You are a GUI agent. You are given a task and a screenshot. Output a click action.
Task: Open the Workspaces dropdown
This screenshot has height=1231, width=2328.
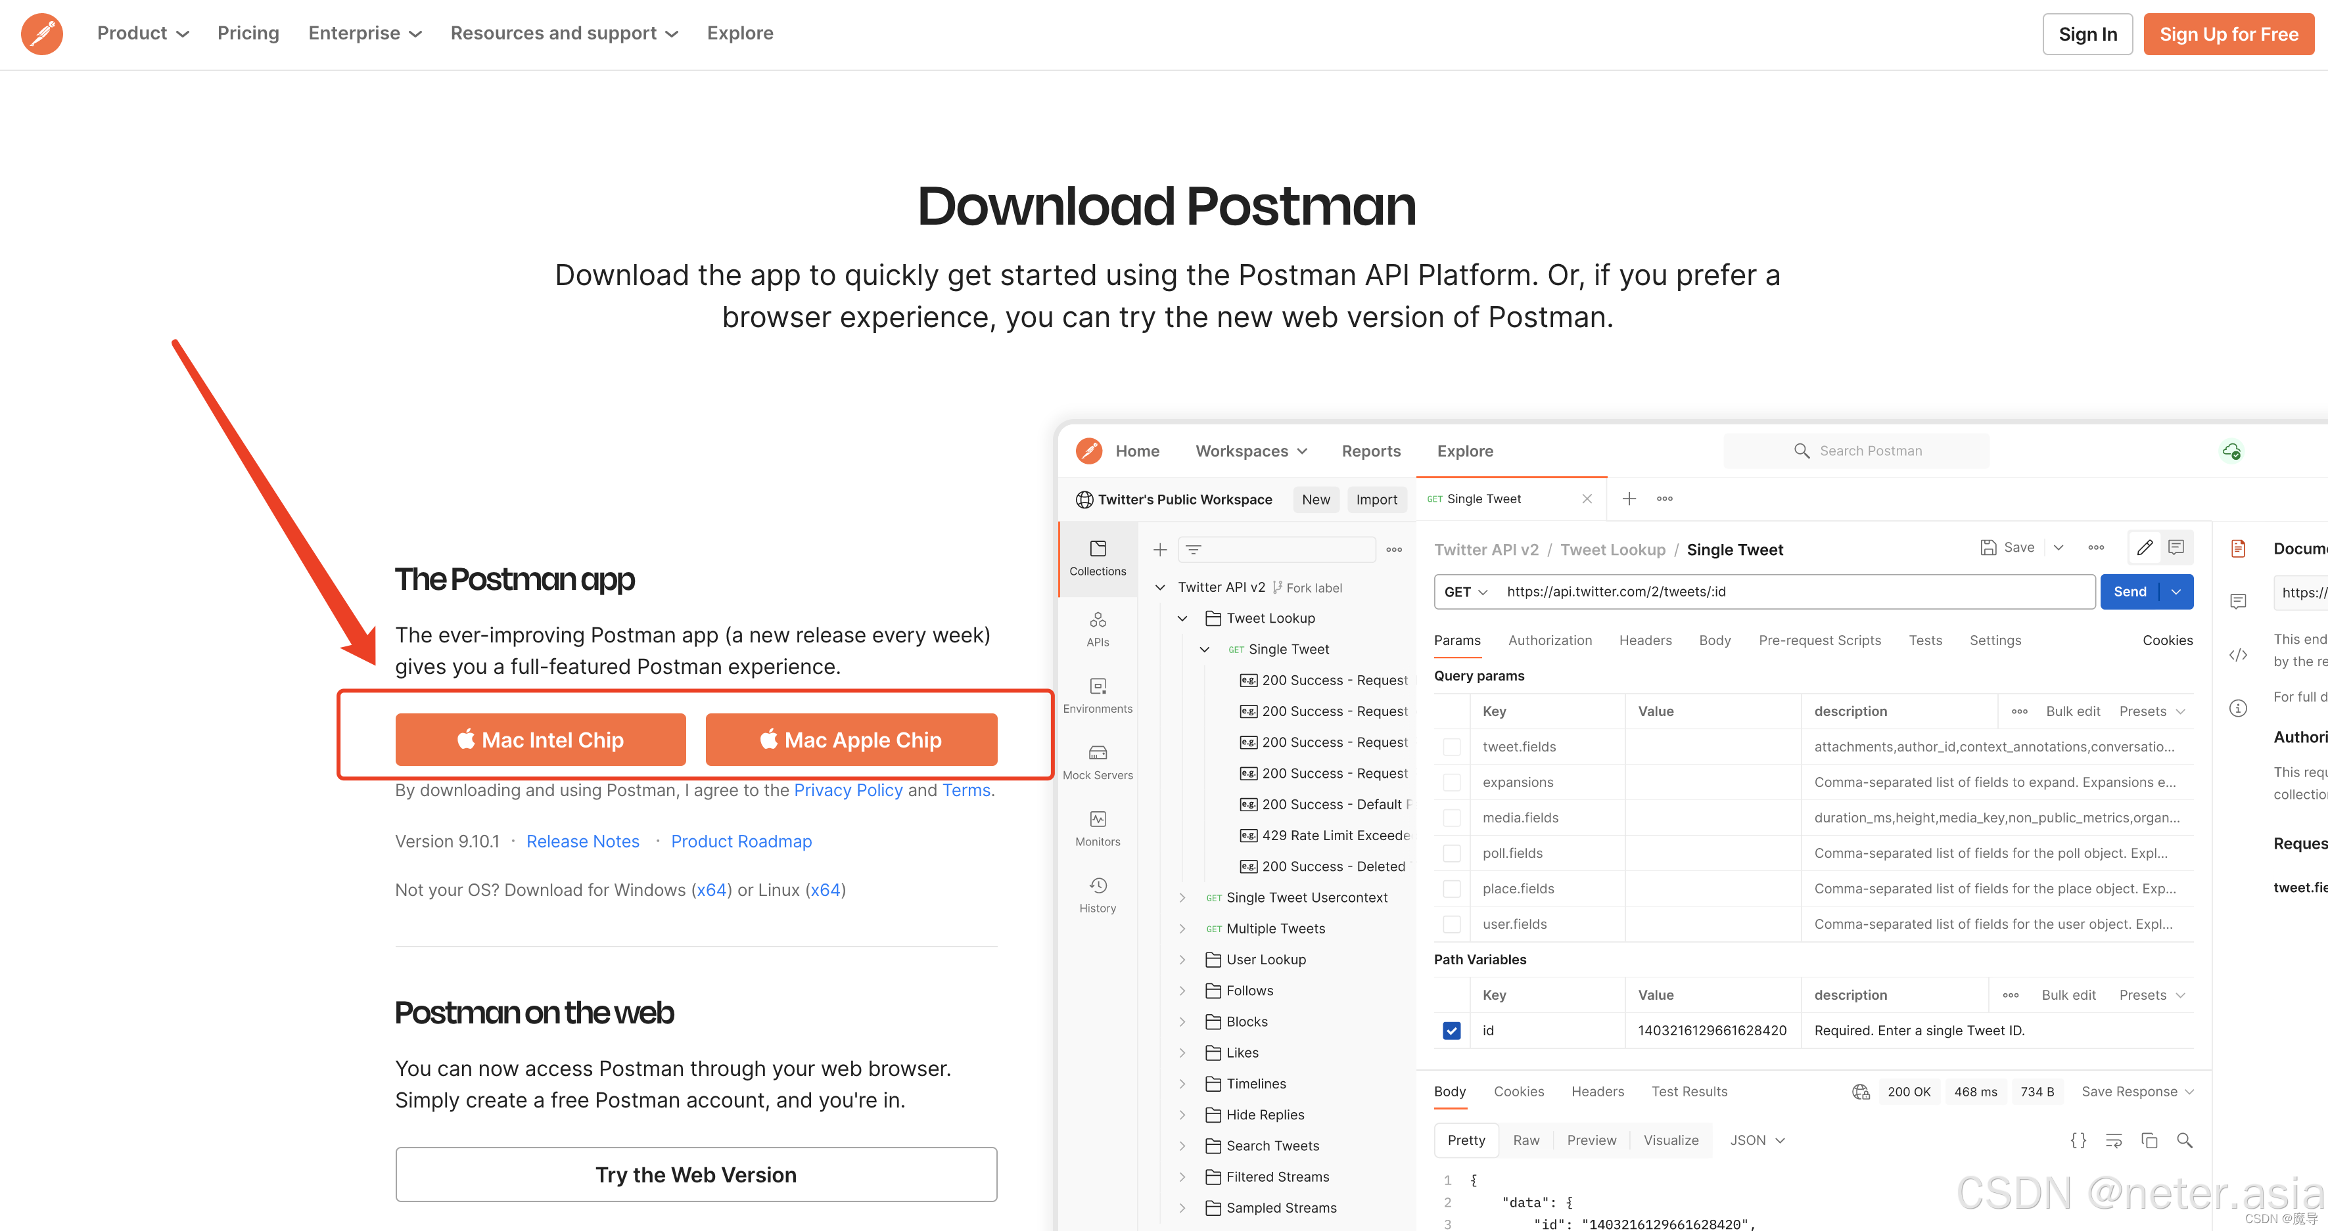(x=1251, y=451)
